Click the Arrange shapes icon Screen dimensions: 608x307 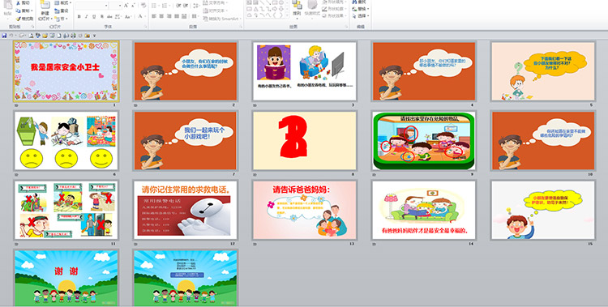click(x=297, y=9)
